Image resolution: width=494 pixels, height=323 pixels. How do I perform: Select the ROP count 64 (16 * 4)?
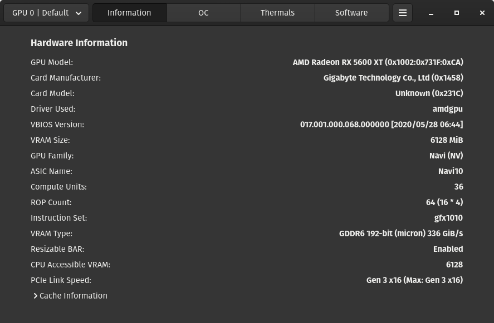tap(444, 202)
